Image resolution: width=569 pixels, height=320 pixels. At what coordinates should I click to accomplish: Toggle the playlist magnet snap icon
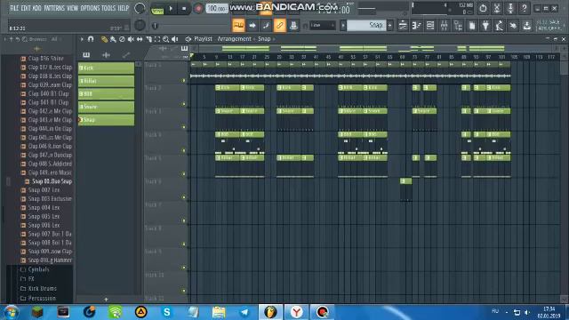click(91, 39)
